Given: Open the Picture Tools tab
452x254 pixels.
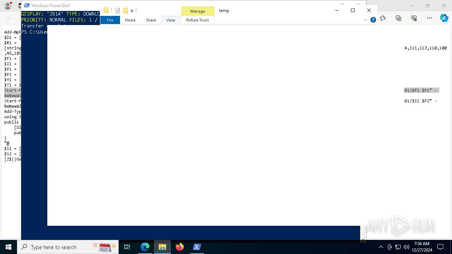Looking at the screenshot, I should (197, 20).
